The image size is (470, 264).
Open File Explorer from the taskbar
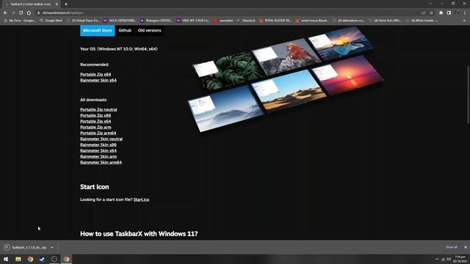point(18,259)
